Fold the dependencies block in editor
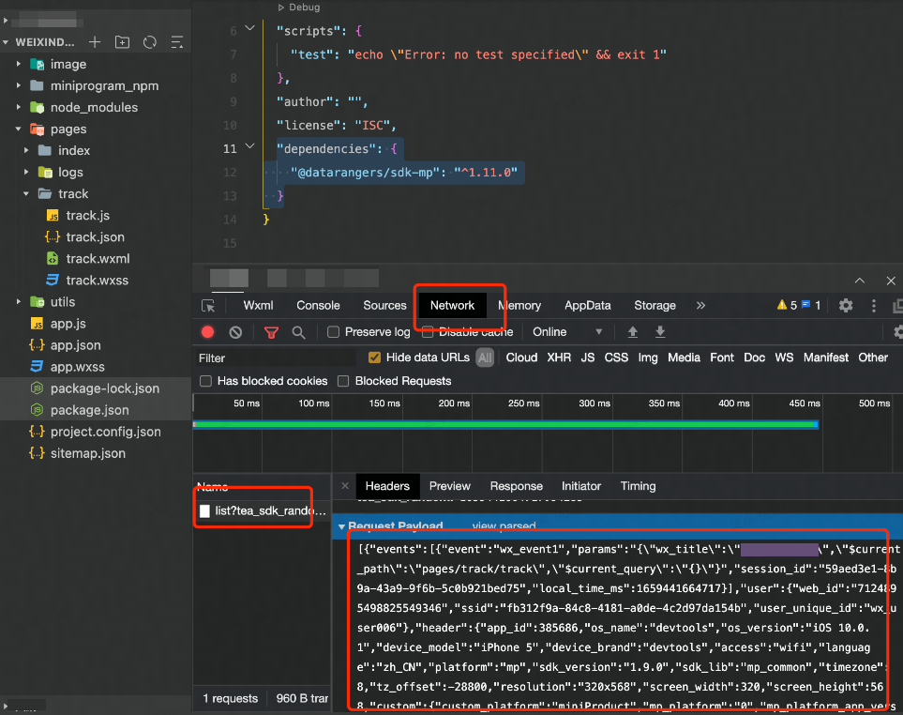Screen dimensions: 903x715 tap(250, 146)
